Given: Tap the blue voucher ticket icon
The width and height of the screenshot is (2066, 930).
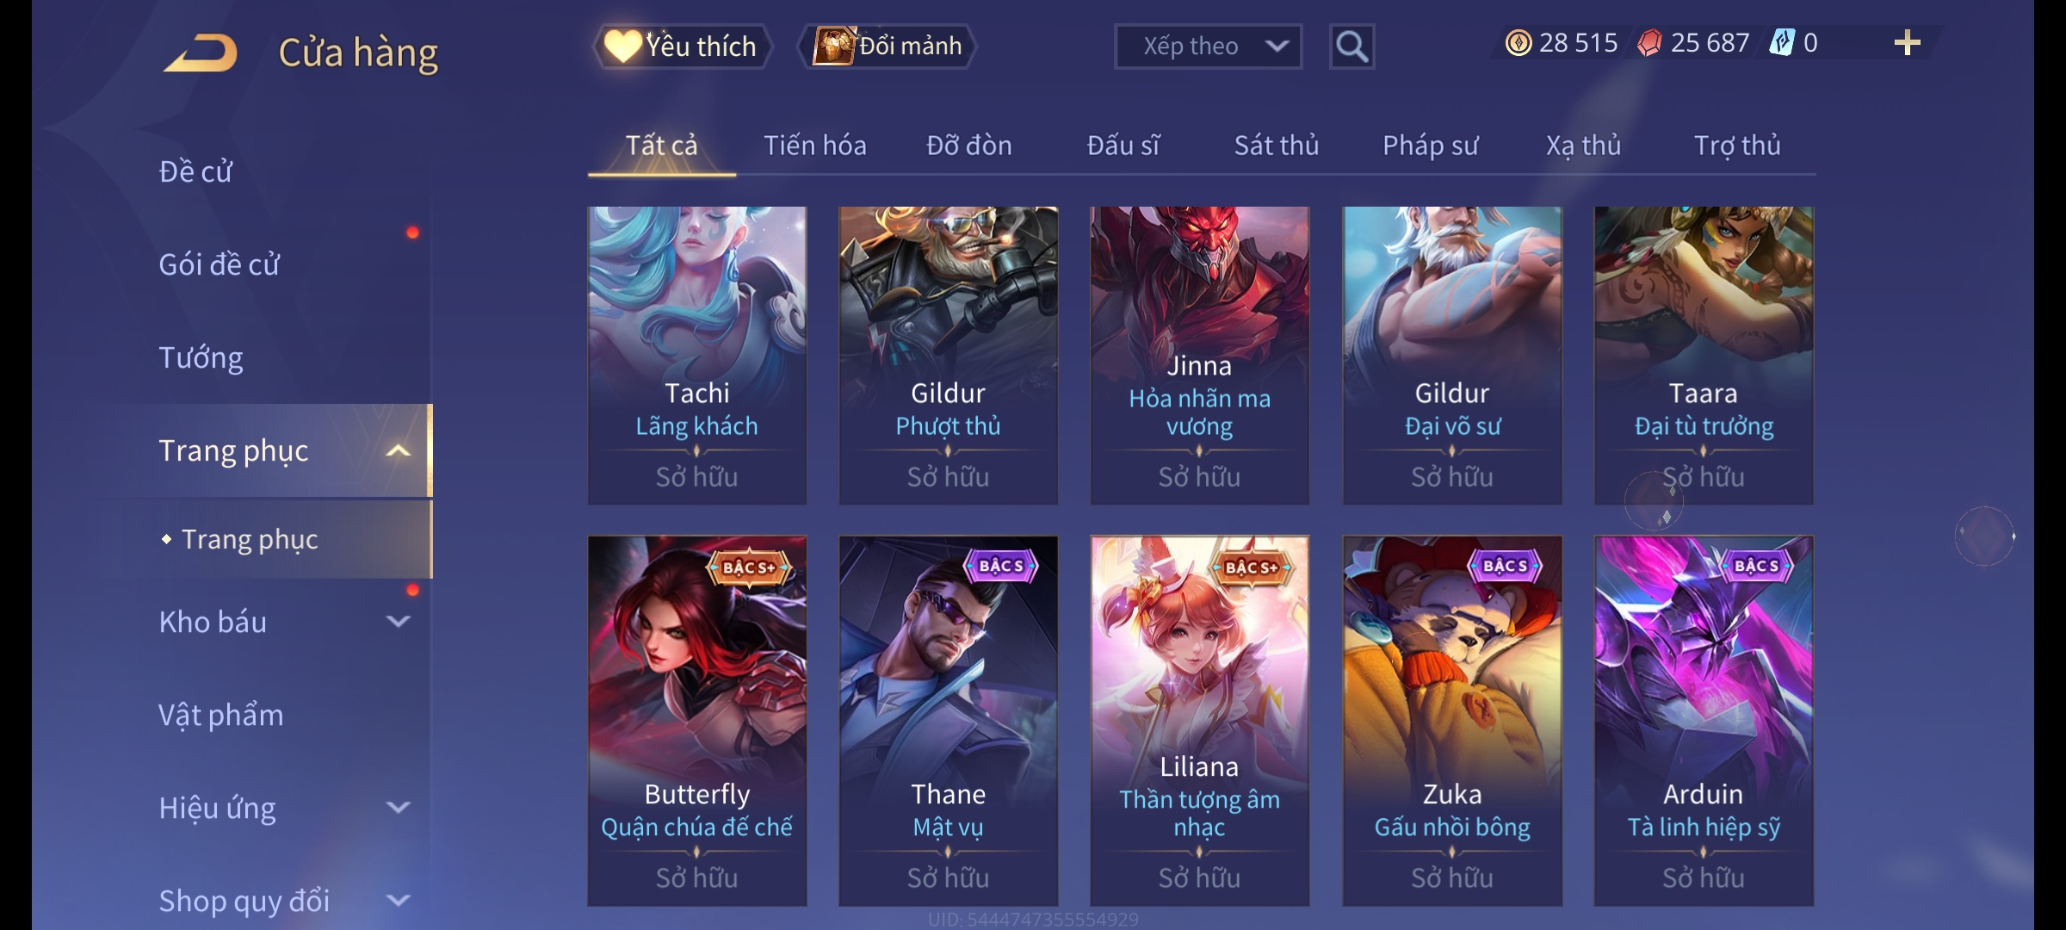Looking at the screenshot, I should tap(1781, 42).
